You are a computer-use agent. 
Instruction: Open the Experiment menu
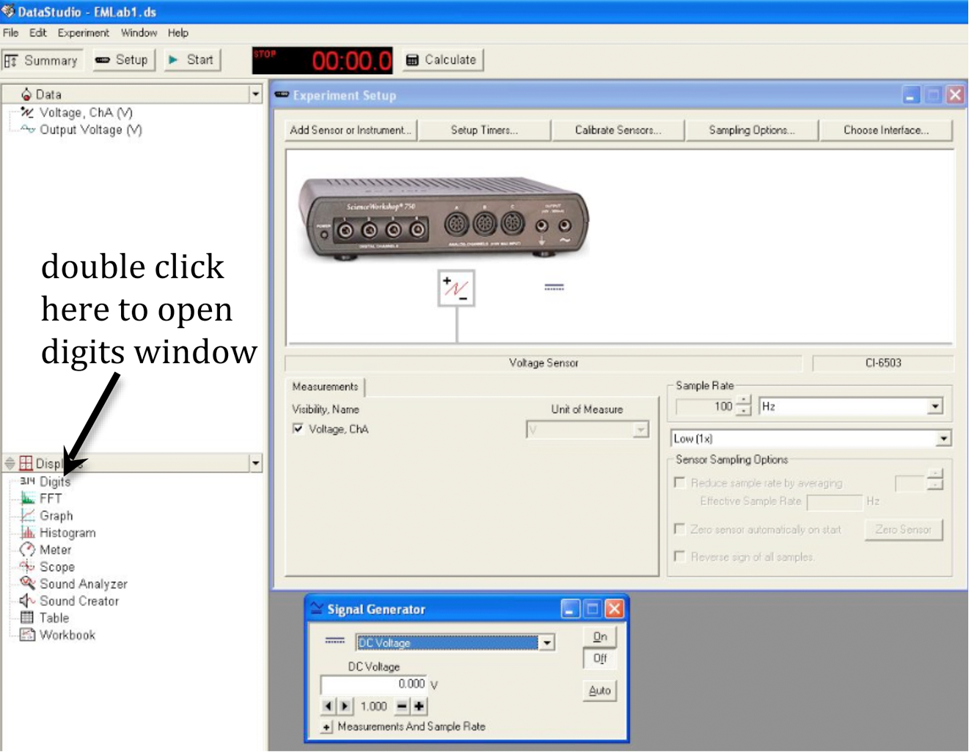[x=83, y=33]
